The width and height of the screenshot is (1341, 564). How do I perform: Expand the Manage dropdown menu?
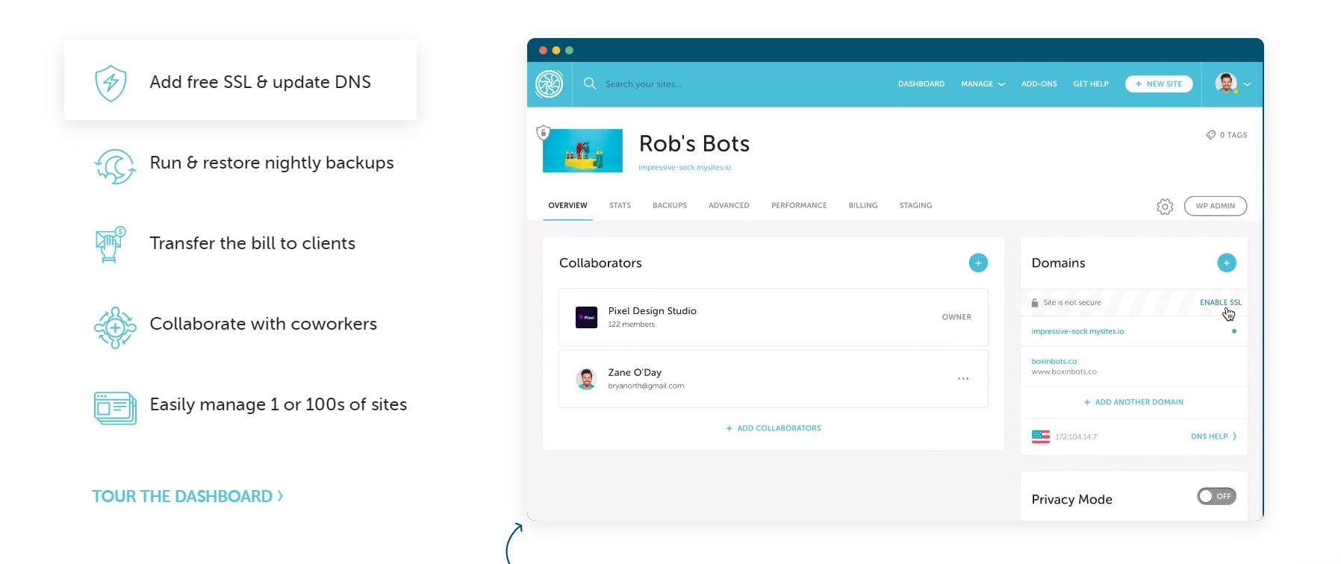click(983, 84)
